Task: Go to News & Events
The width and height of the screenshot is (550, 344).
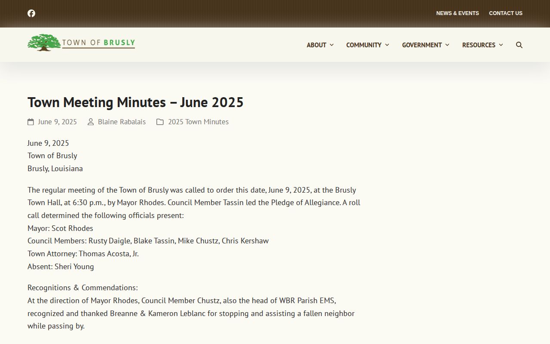Action: tap(458, 13)
